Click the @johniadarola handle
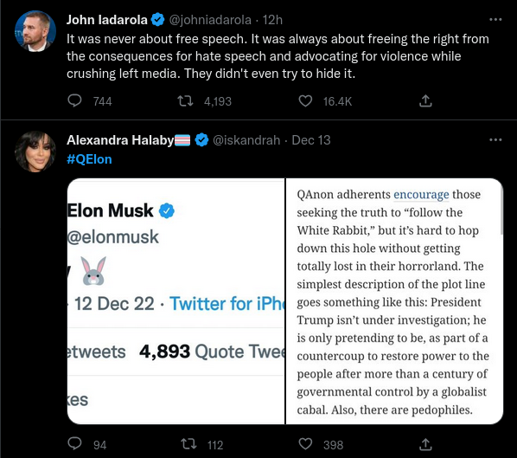 pos(210,20)
